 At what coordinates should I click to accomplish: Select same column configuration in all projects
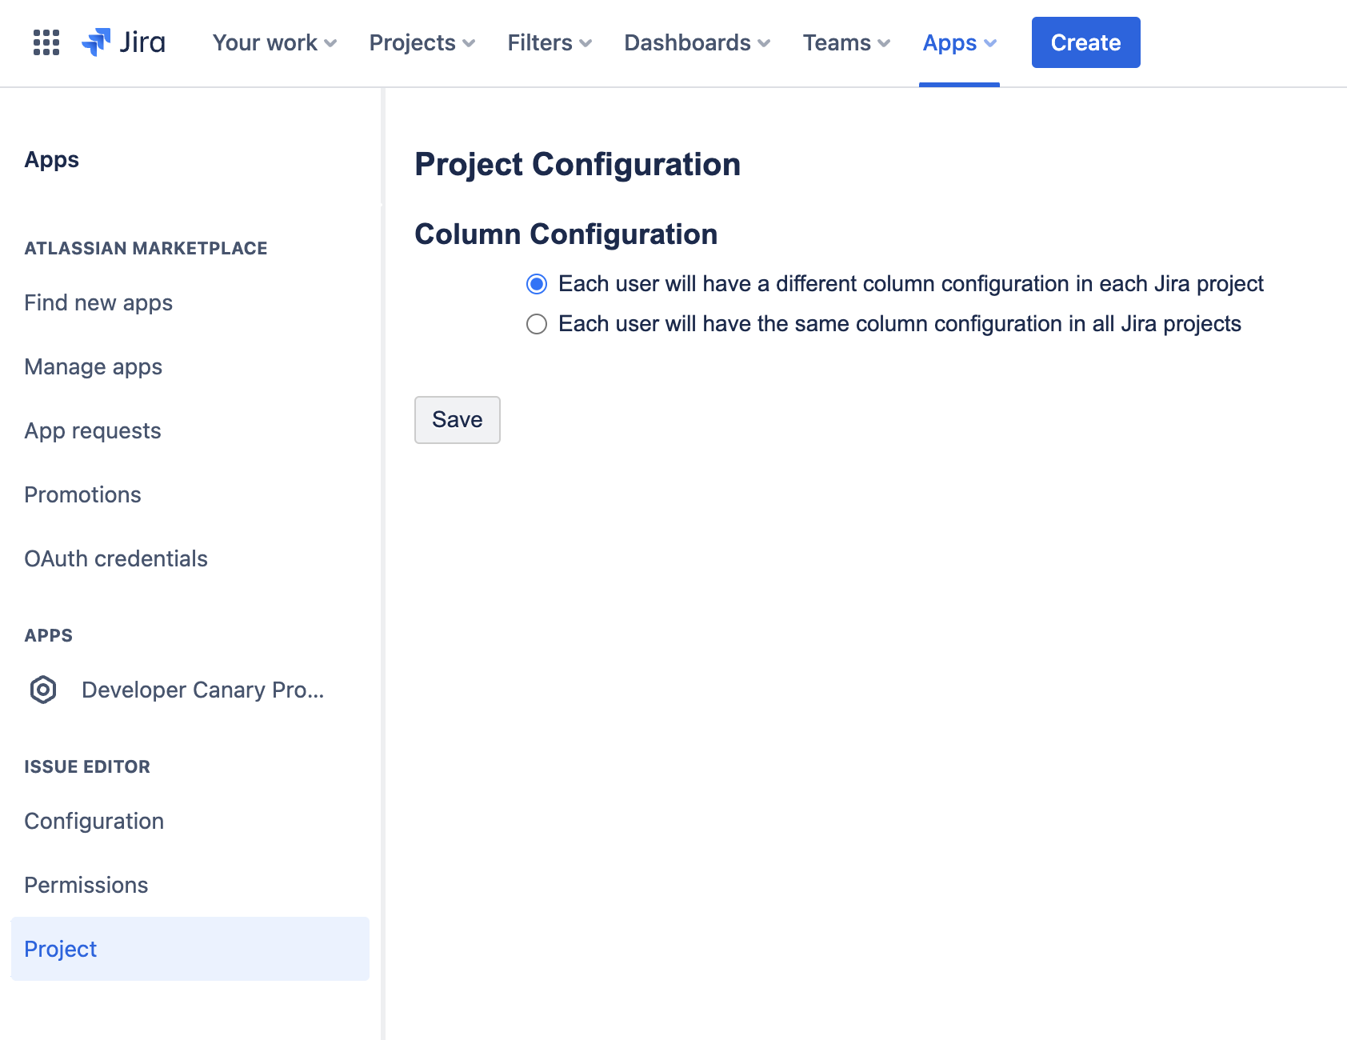pos(537,324)
